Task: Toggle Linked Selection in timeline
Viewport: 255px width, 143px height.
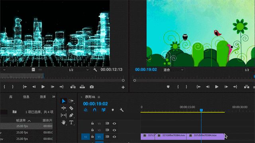Action: coord(104,110)
